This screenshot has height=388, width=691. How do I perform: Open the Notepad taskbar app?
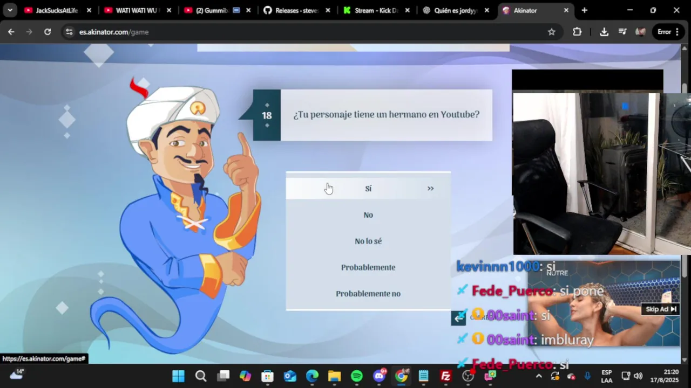(x=423, y=376)
